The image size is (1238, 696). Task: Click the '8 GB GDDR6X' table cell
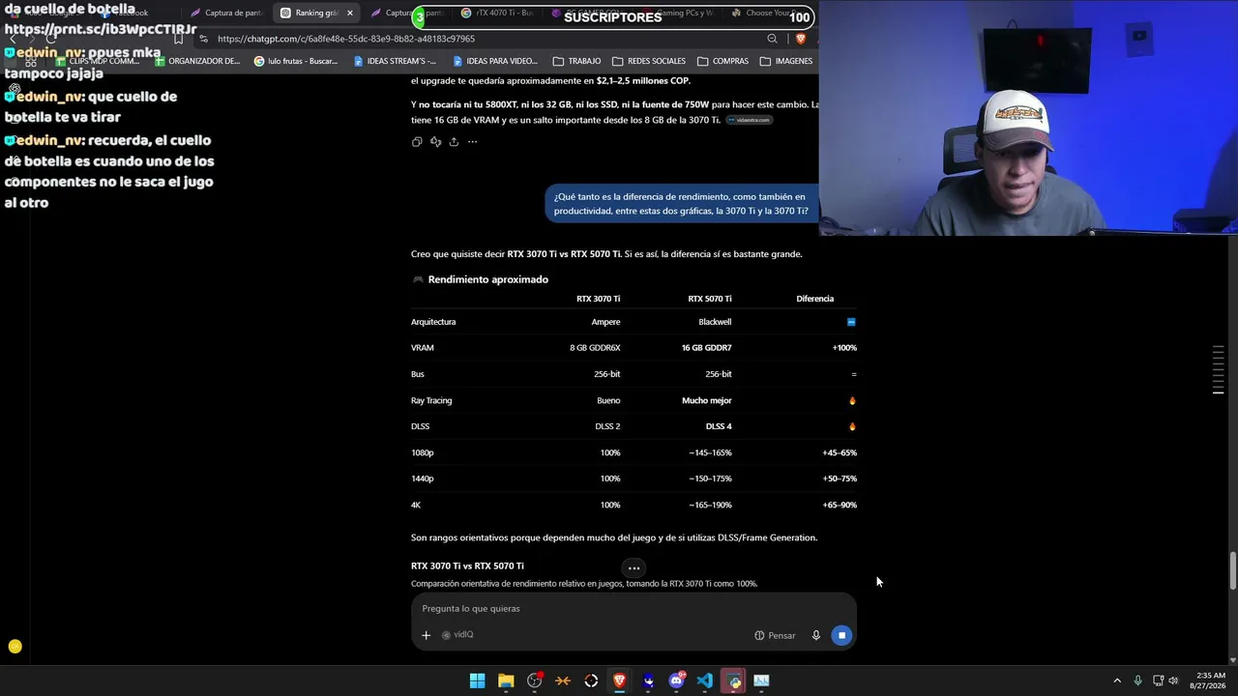coord(595,348)
